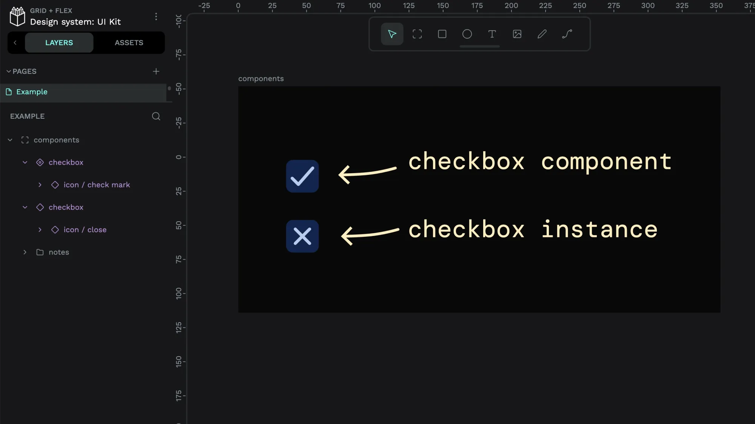755x424 pixels.
Task: Collapse the first checkbox component layer
Action: tap(25, 162)
